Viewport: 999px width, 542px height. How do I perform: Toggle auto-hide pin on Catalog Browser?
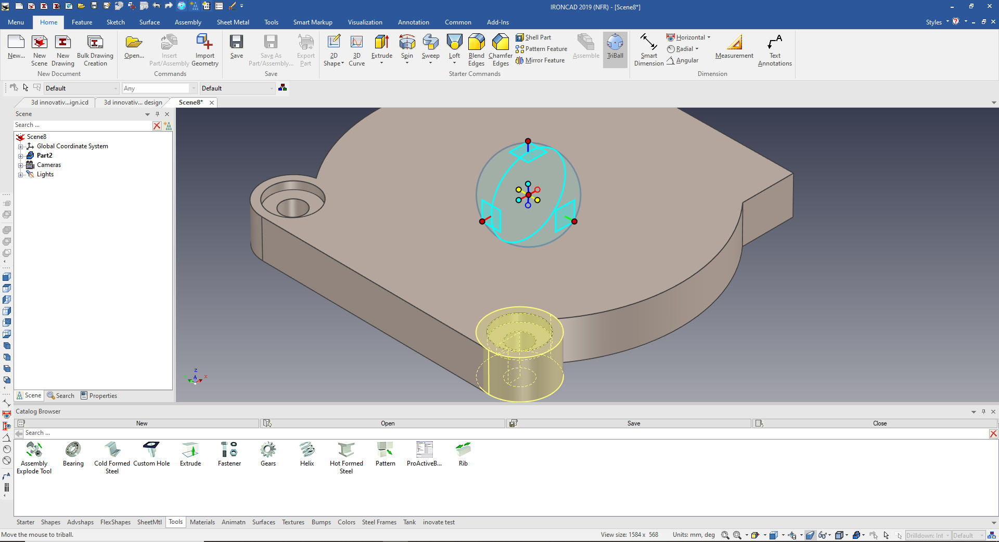[x=983, y=411]
